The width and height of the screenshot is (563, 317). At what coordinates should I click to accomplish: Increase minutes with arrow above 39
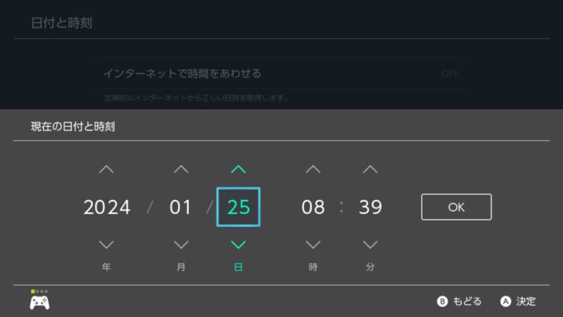click(370, 169)
